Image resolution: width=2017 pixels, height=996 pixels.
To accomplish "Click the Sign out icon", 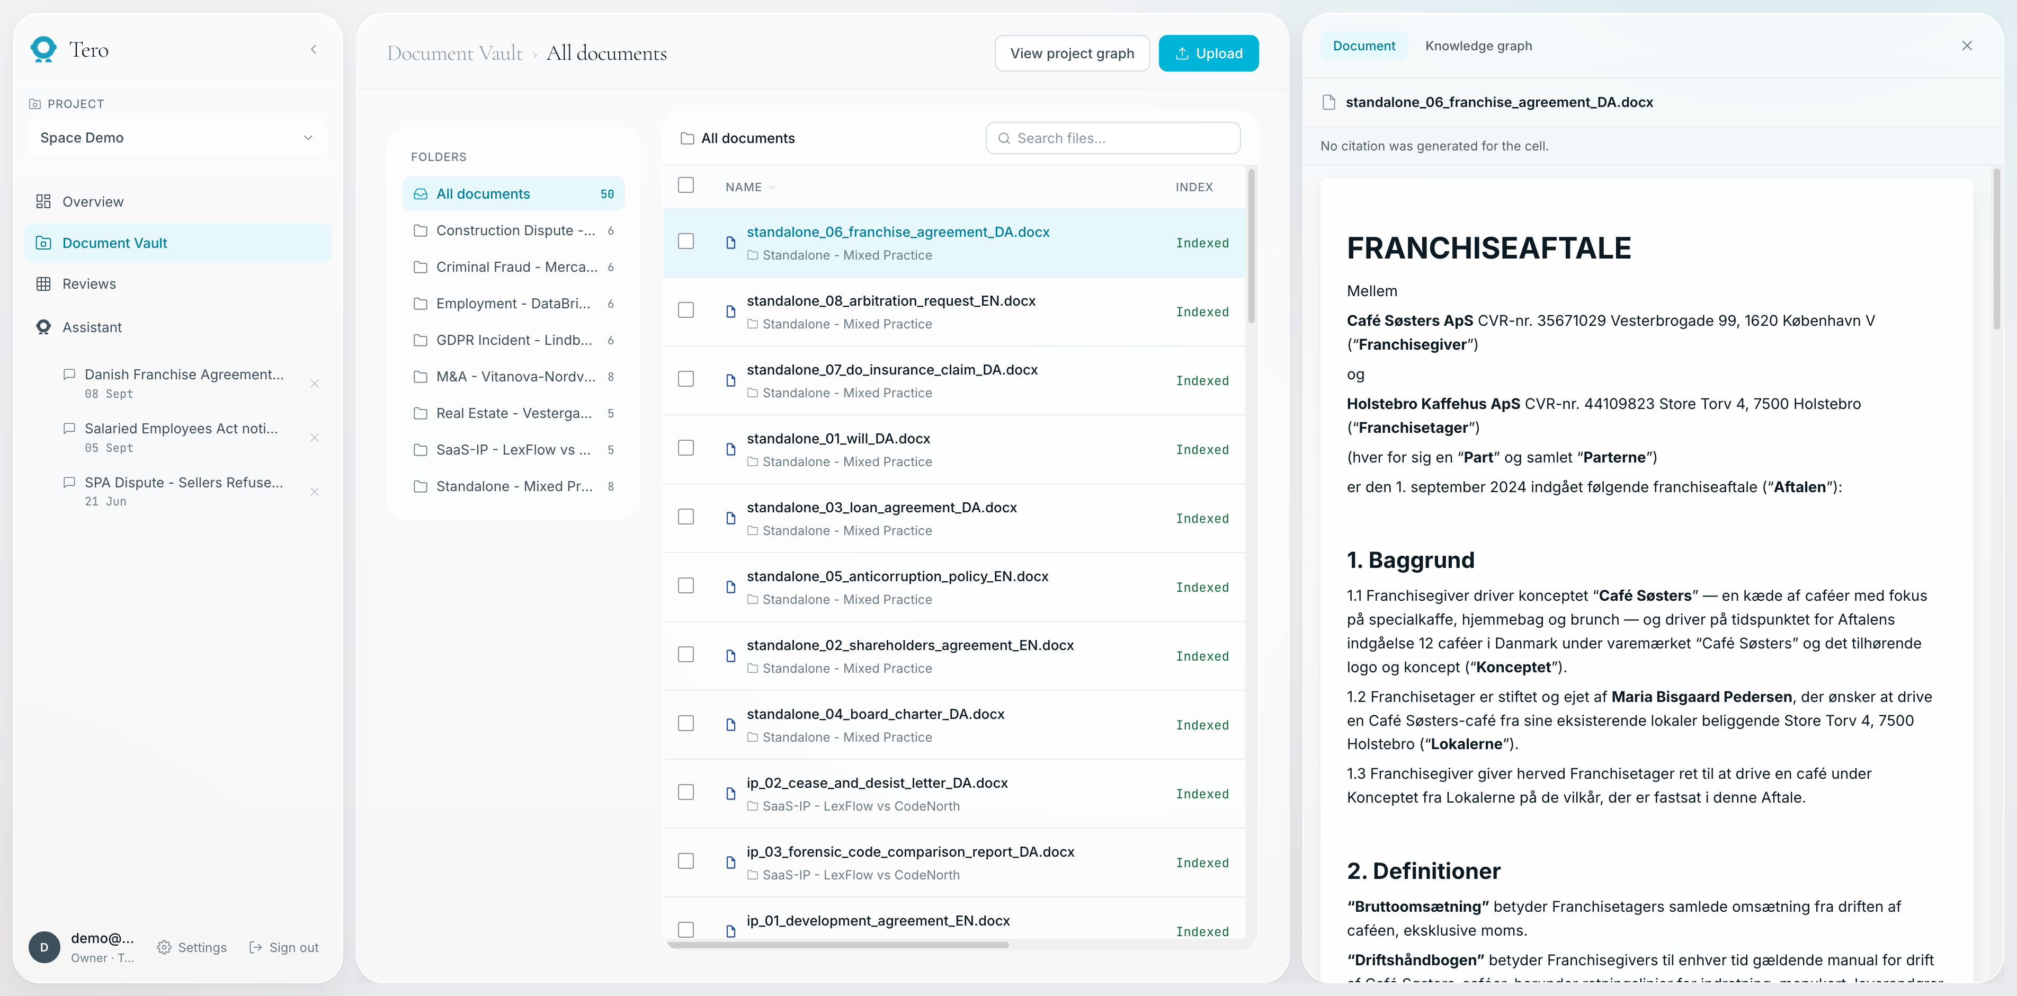I will tap(255, 947).
